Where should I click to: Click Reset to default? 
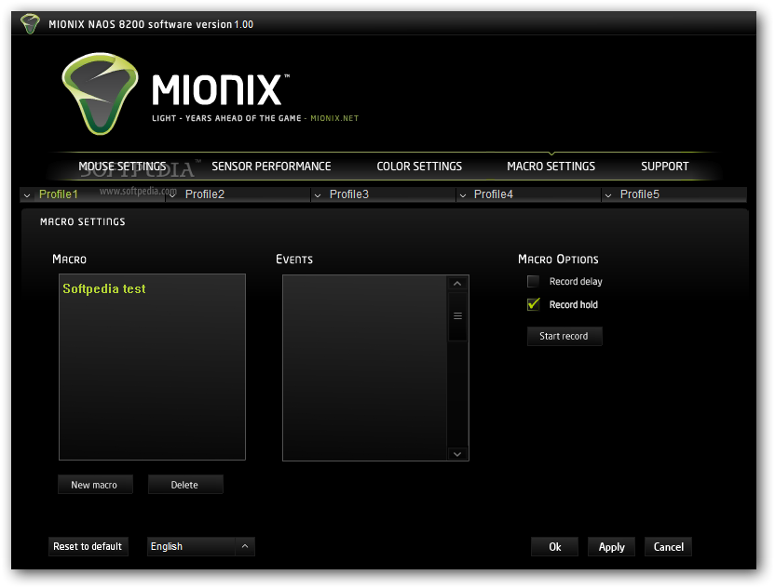(x=88, y=546)
